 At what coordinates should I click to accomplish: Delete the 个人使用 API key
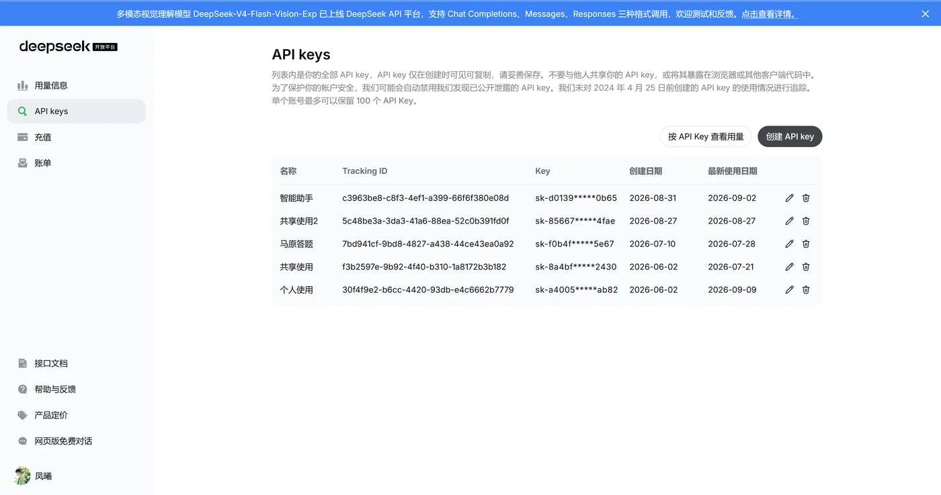[806, 289]
